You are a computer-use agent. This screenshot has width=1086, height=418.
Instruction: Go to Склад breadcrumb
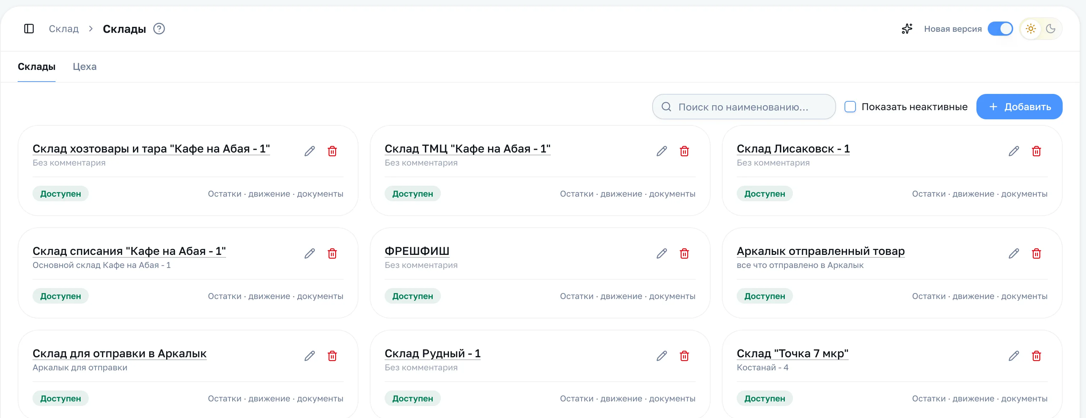(x=64, y=29)
